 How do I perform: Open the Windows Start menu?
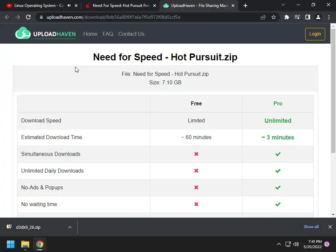tap(10, 244)
